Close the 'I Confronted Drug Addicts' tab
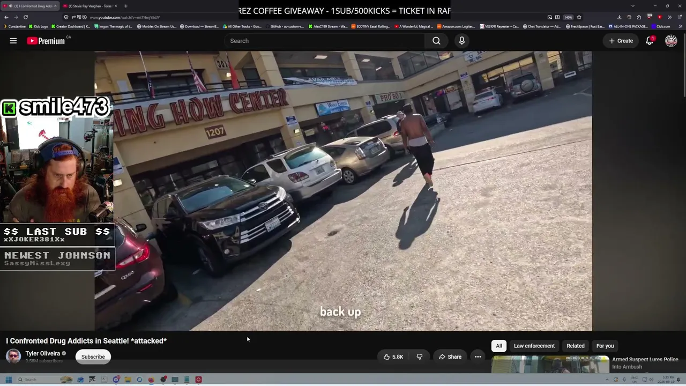The width and height of the screenshot is (686, 386). coord(55,6)
